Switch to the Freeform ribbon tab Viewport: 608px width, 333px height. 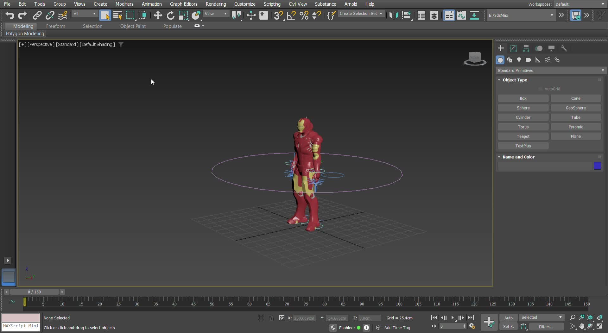[x=55, y=26]
